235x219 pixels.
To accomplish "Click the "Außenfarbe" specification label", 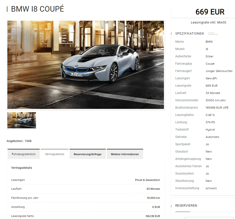I will [x=183, y=56].
